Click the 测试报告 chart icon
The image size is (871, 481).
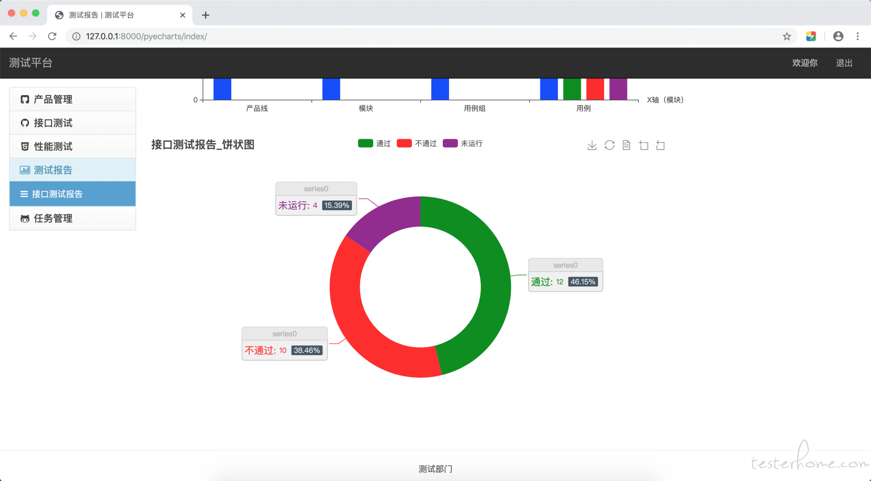[25, 170]
